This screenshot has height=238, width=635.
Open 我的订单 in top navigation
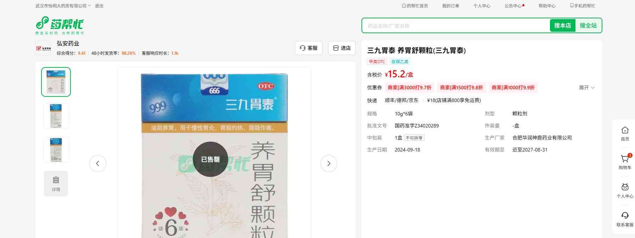(x=450, y=6)
